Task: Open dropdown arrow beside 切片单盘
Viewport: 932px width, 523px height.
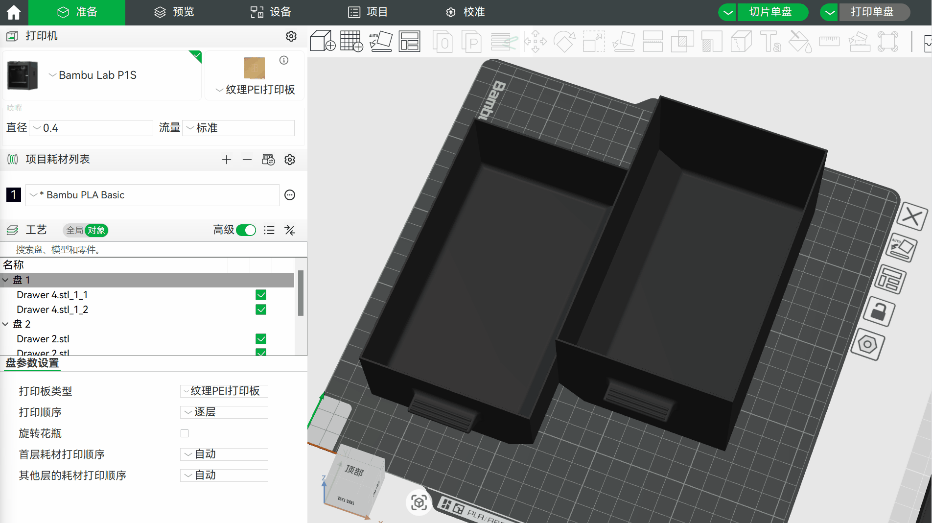Action: [x=728, y=12]
